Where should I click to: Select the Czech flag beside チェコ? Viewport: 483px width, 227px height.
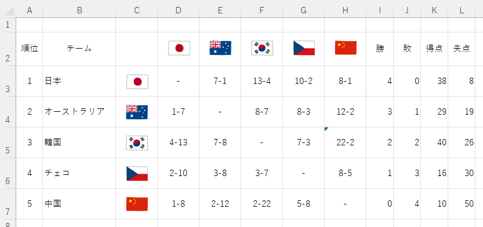[x=137, y=174]
